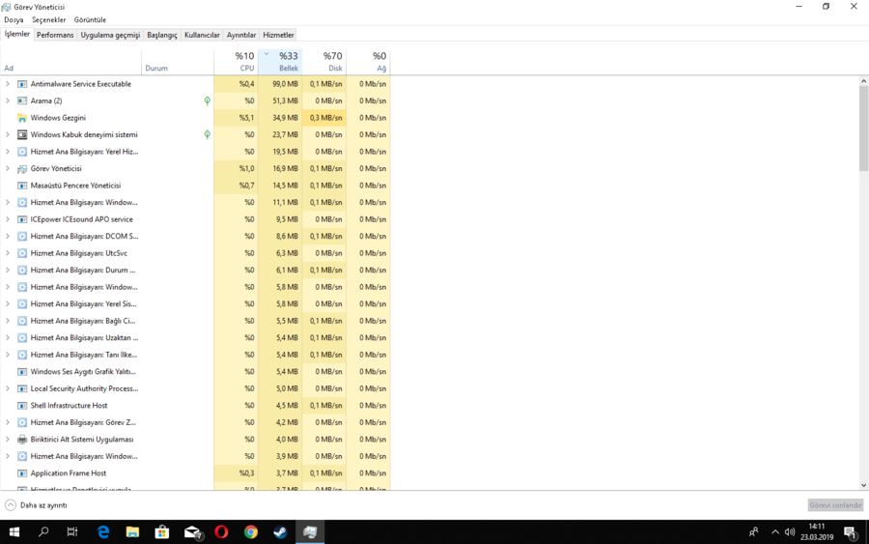
Task: Click the Antimalware Service Executable process icon
Action: [x=22, y=84]
